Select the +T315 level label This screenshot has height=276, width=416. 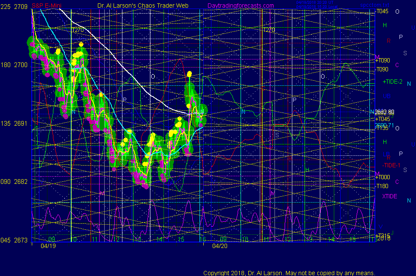tap(383, 235)
